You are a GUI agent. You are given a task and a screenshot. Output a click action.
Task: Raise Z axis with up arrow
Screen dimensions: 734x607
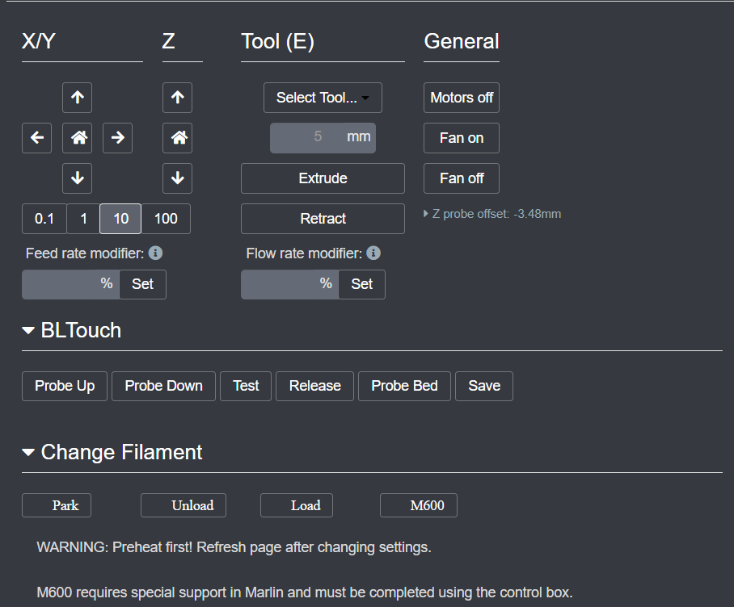177,98
